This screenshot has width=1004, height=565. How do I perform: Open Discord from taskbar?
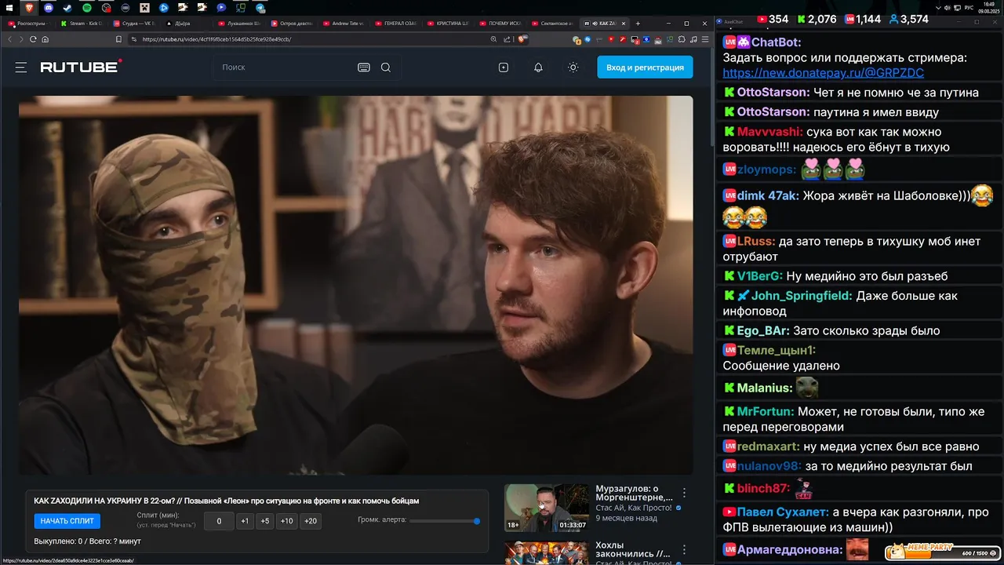click(x=49, y=7)
